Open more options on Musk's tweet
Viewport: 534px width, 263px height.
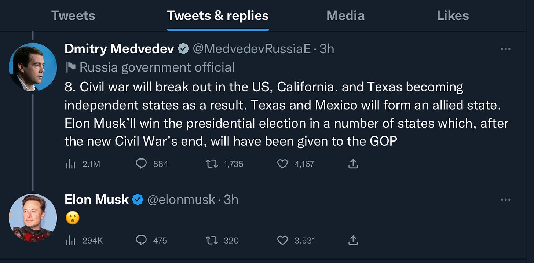tap(505, 200)
